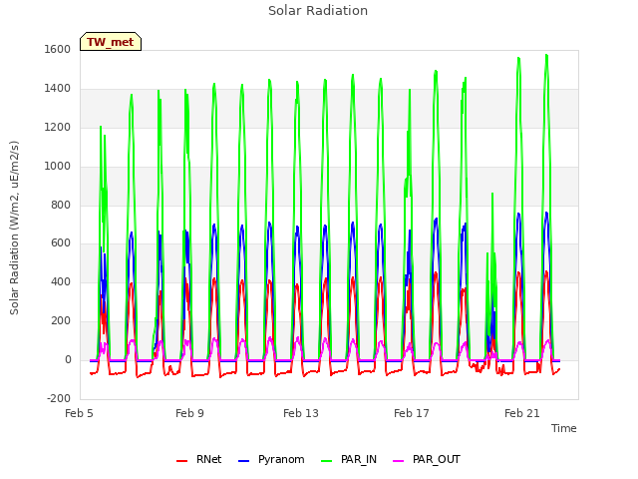Click the red RNet legend color marker
Screen dimensions: 638x479
click(x=181, y=461)
